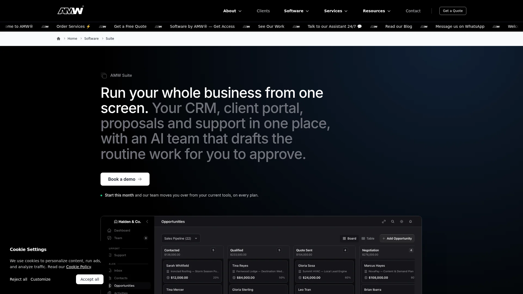This screenshot has height=294, width=523.
Task: Click the AMW logo in header
Action: tap(71, 10)
